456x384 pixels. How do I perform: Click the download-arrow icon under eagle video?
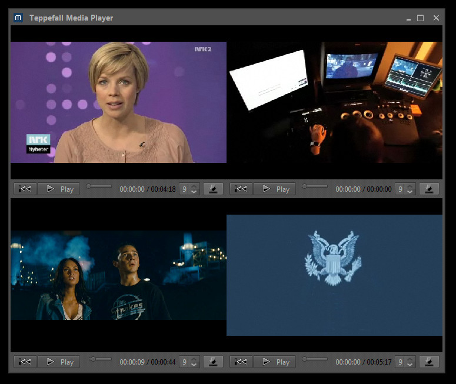pyautogui.click(x=429, y=362)
